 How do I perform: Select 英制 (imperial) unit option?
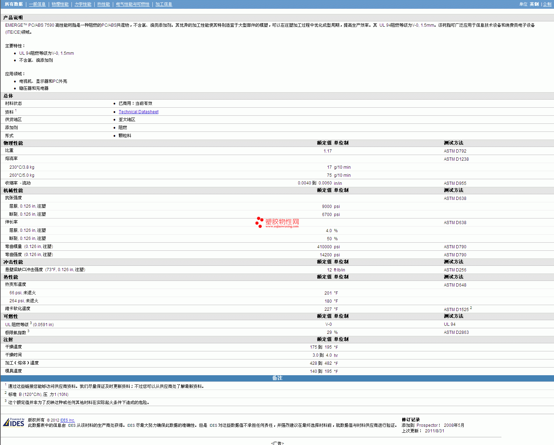point(534,4)
